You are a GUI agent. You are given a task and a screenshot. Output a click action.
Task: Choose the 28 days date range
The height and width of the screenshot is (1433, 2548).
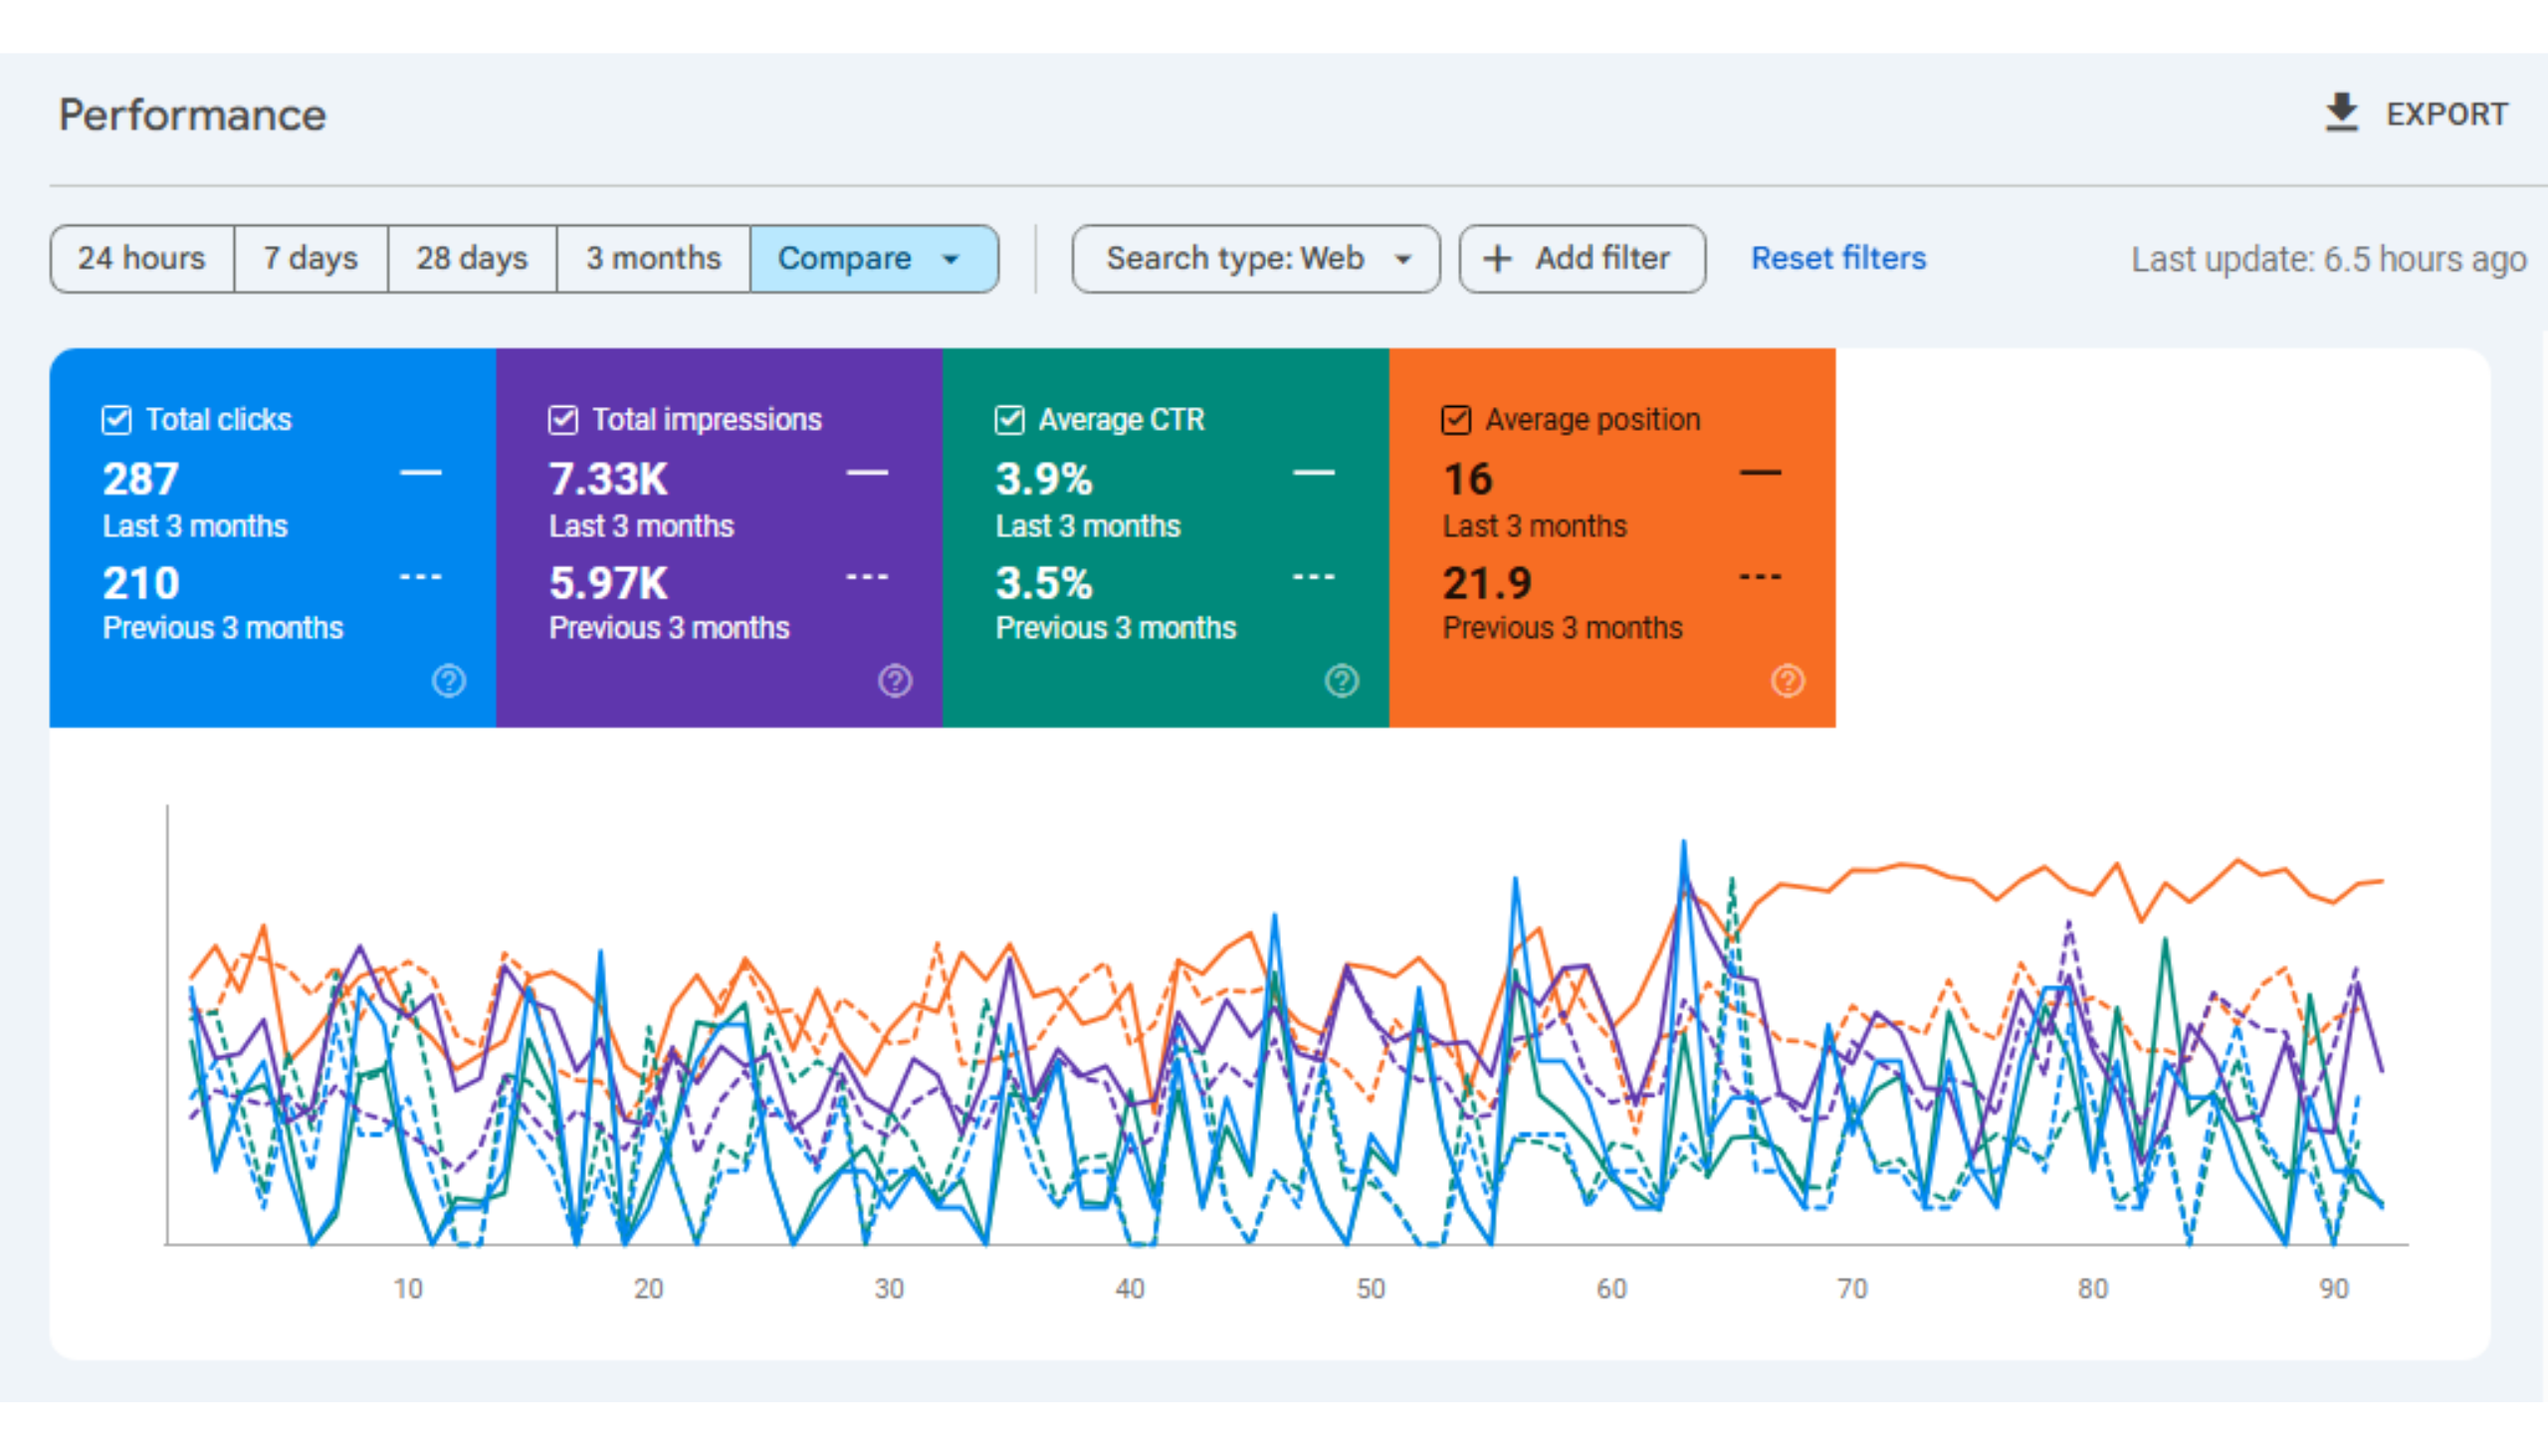click(x=472, y=259)
